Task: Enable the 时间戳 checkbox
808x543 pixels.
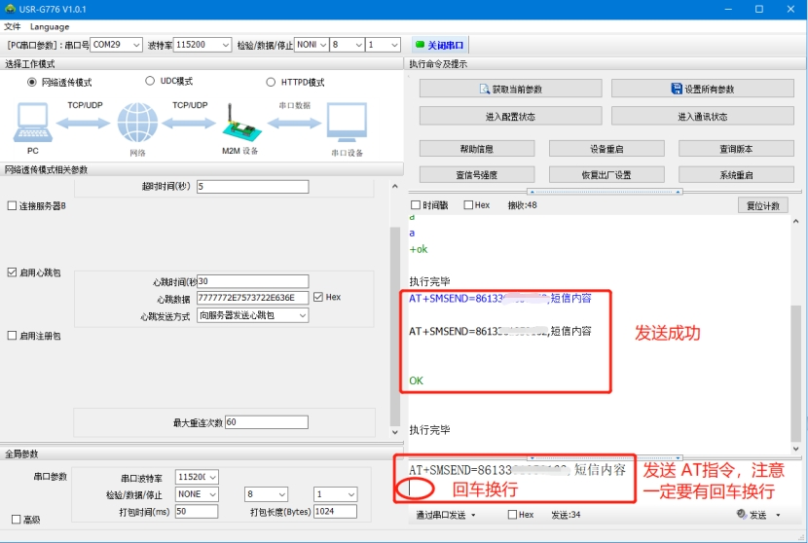Action: click(x=417, y=205)
